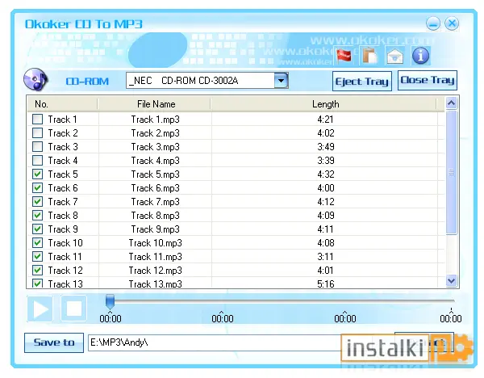Click the 4:21 length of Track 1
484x378 pixels.
325,120
